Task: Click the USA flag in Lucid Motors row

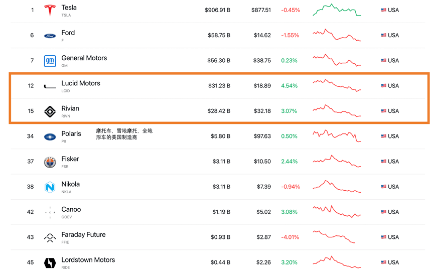Action: [x=384, y=86]
